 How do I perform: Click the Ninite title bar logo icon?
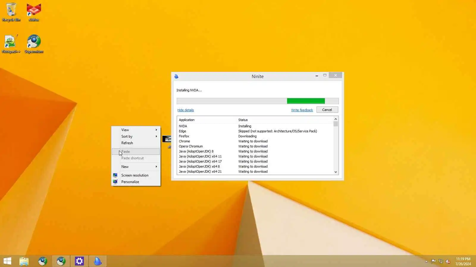176,76
